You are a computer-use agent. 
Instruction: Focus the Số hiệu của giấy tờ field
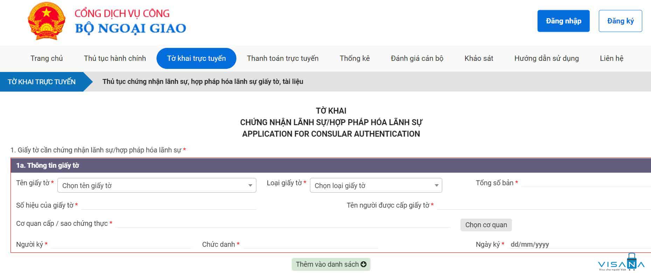169,205
